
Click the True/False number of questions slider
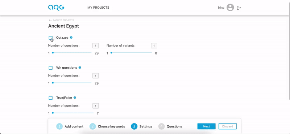tap(73, 113)
